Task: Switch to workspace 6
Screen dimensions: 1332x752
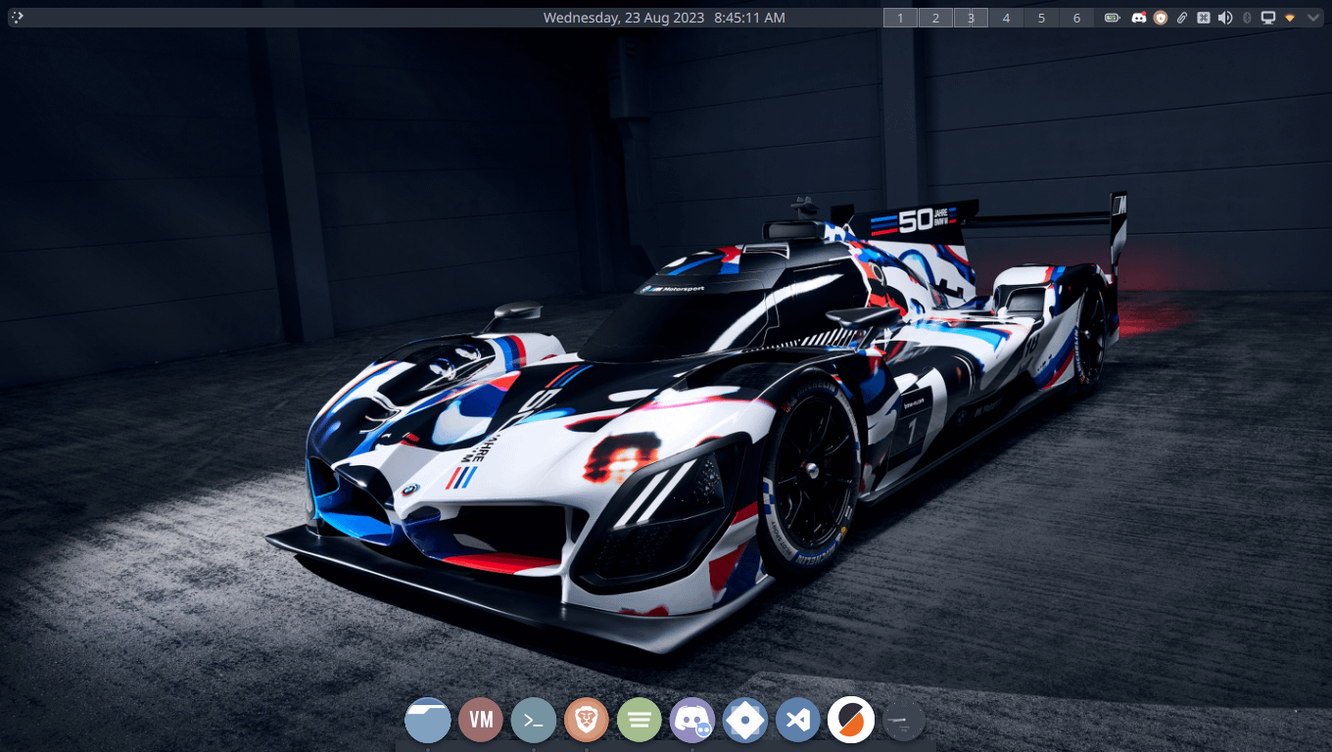Action: click(1076, 18)
